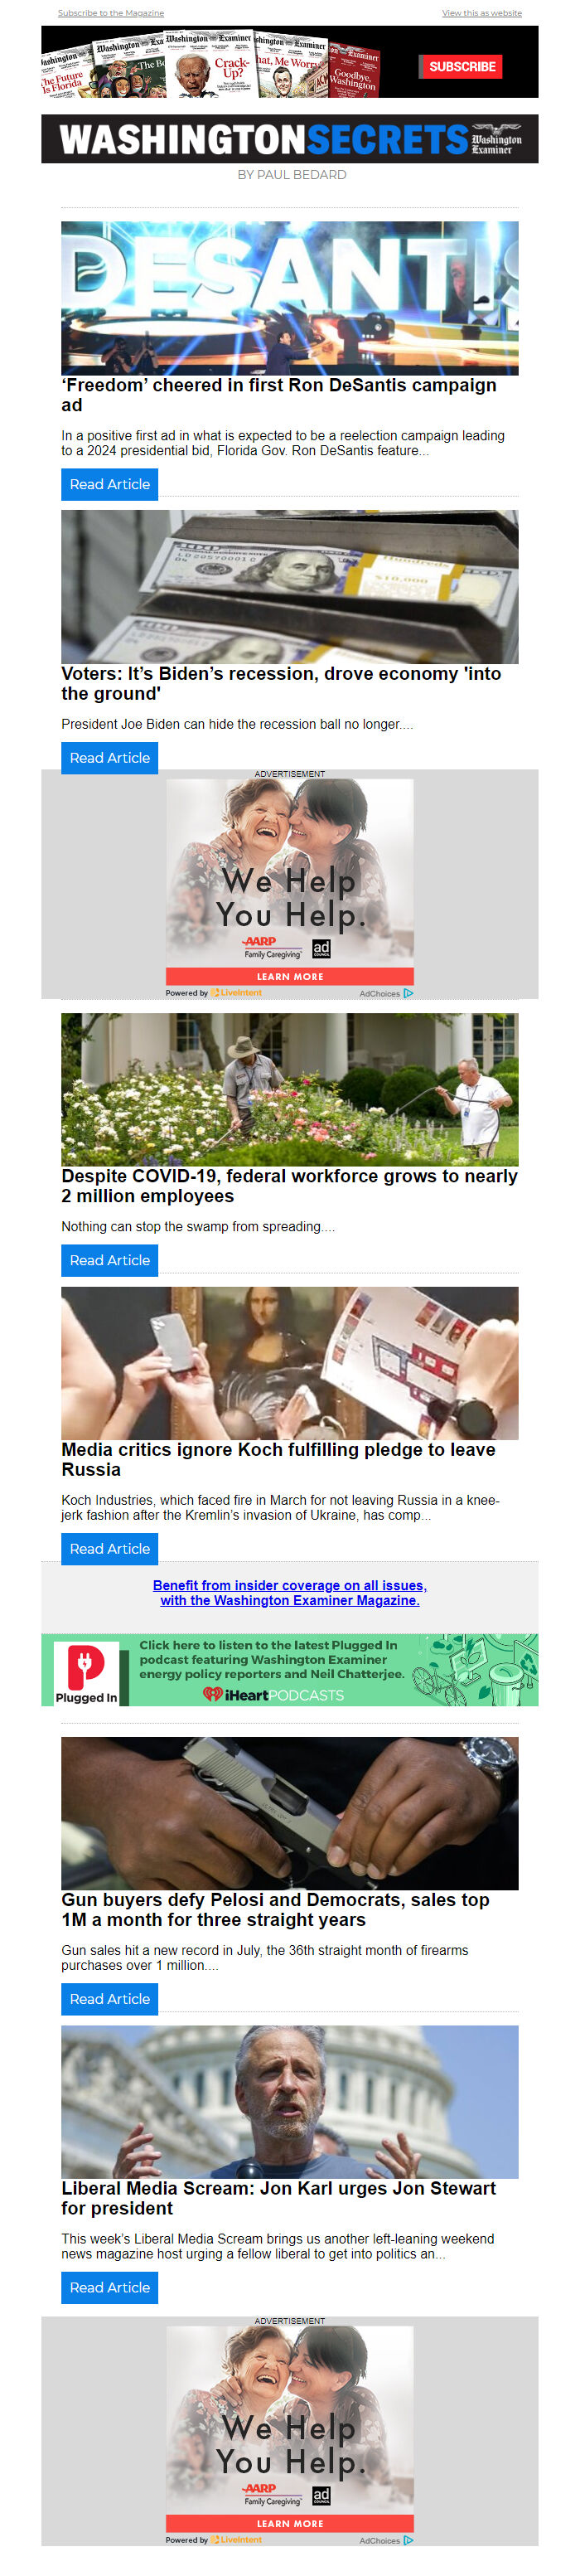Read Article about Liberal Media Scream
Image resolution: width=580 pixels, height=2576 pixels.
coord(110,2287)
